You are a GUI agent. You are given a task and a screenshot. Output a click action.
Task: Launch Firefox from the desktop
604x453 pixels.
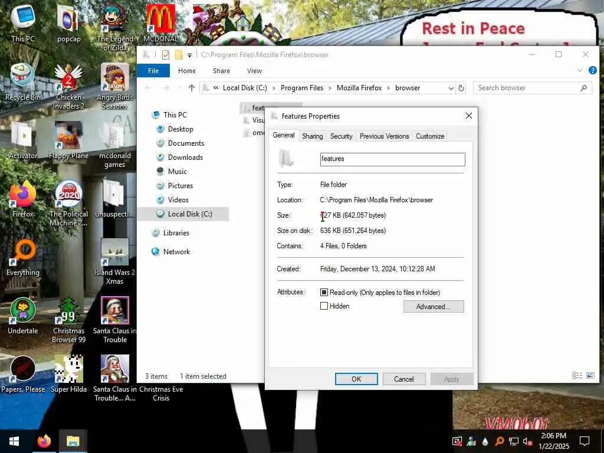(x=23, y=199)
